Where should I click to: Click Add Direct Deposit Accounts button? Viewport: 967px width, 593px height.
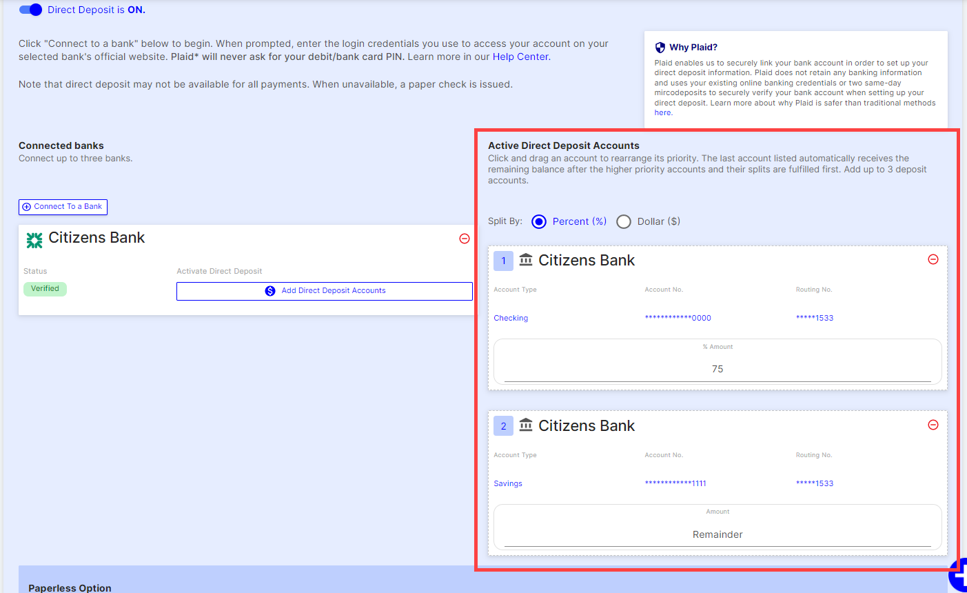325,291
